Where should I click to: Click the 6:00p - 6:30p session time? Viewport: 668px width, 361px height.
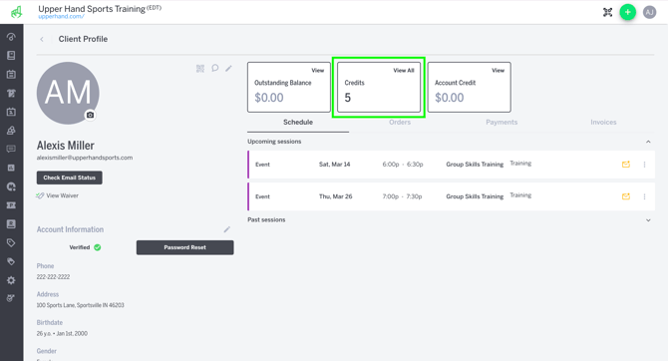click(x=403, y=165)
